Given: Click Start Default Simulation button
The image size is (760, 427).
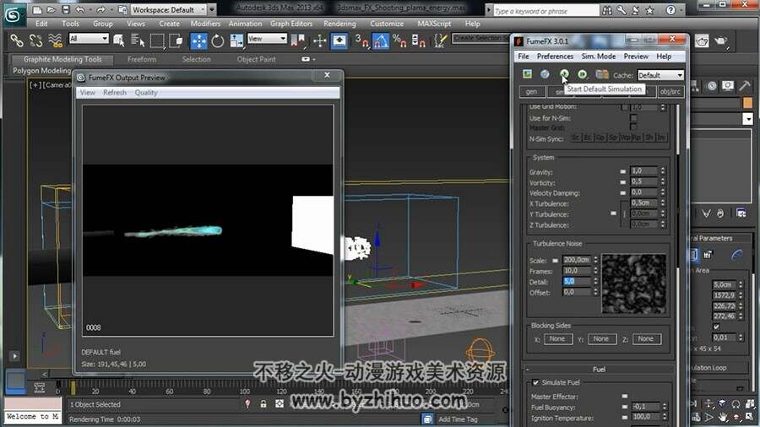Looking at the screenshot, I should (x=564, y=74).
